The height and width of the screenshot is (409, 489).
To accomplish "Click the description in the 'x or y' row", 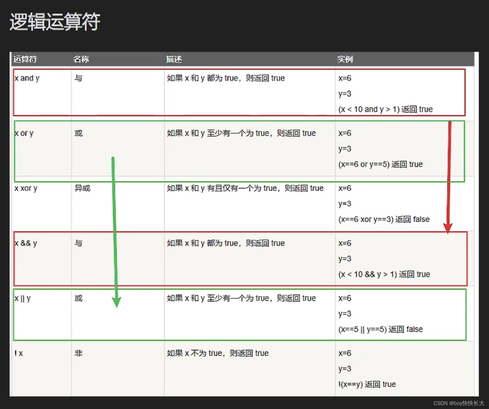I will click(241, 133).
